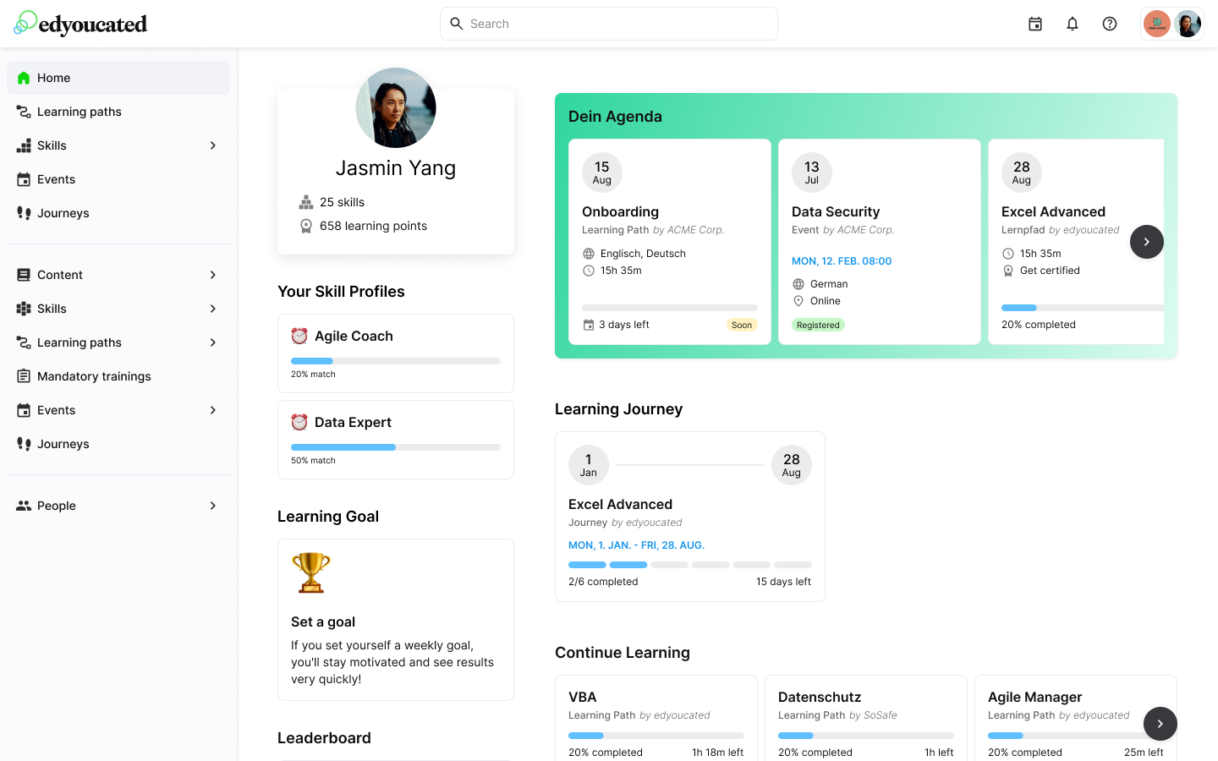1218x761 pixels.
Task: Click the help question mark icon
Action: [x=1109, y=24]
